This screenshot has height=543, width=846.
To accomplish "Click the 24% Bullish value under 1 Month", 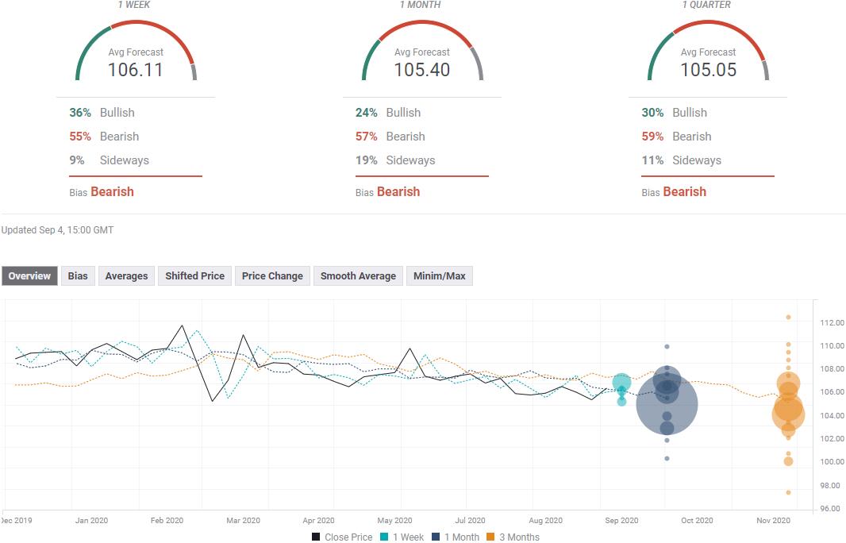I will [x=367, y=113].
